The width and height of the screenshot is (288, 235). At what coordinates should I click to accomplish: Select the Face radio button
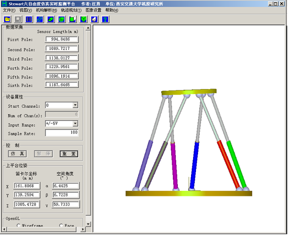[61, 226]
